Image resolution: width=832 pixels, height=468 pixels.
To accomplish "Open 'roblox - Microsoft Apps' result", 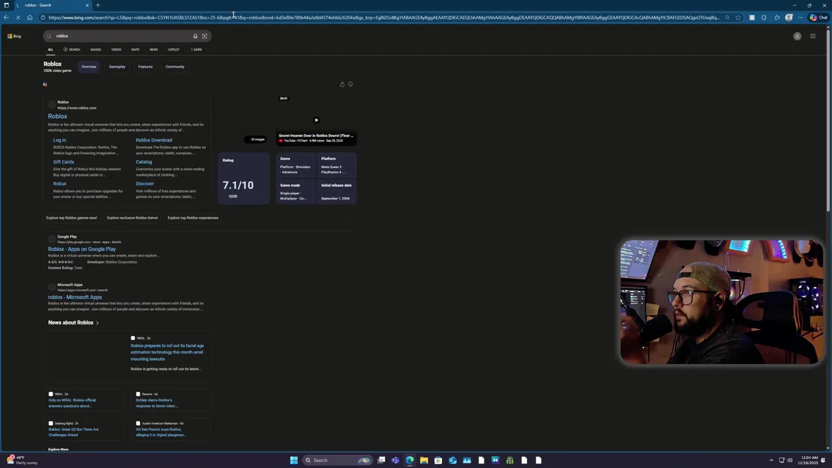I will point(75,297).
